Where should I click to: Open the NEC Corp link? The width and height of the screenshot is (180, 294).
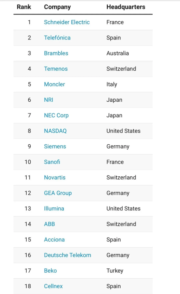[x=56, y=115]
